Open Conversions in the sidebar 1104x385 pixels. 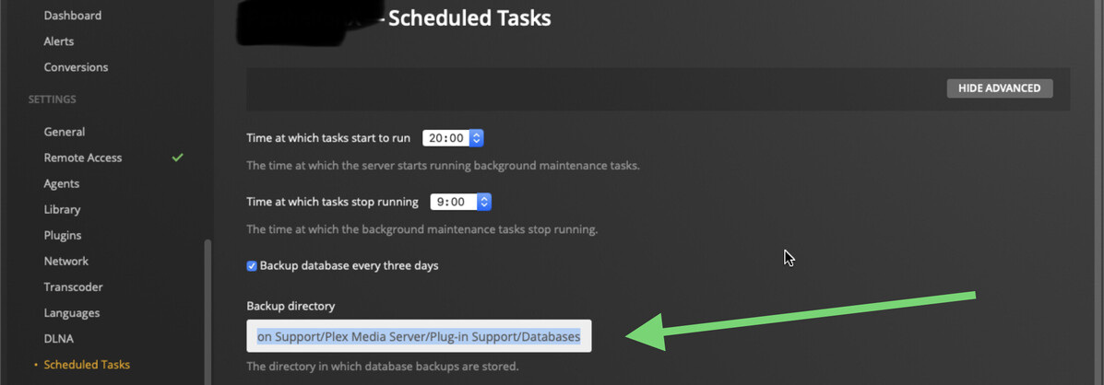tap(76, 67)
